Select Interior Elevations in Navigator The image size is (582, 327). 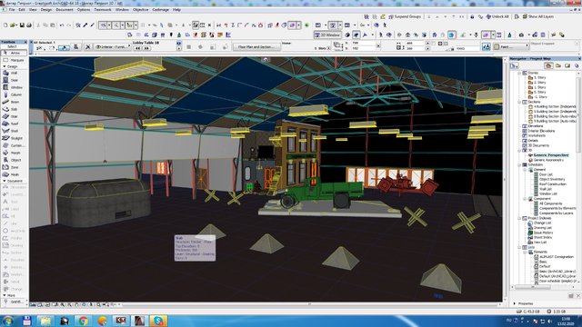(x=541, y=131)
